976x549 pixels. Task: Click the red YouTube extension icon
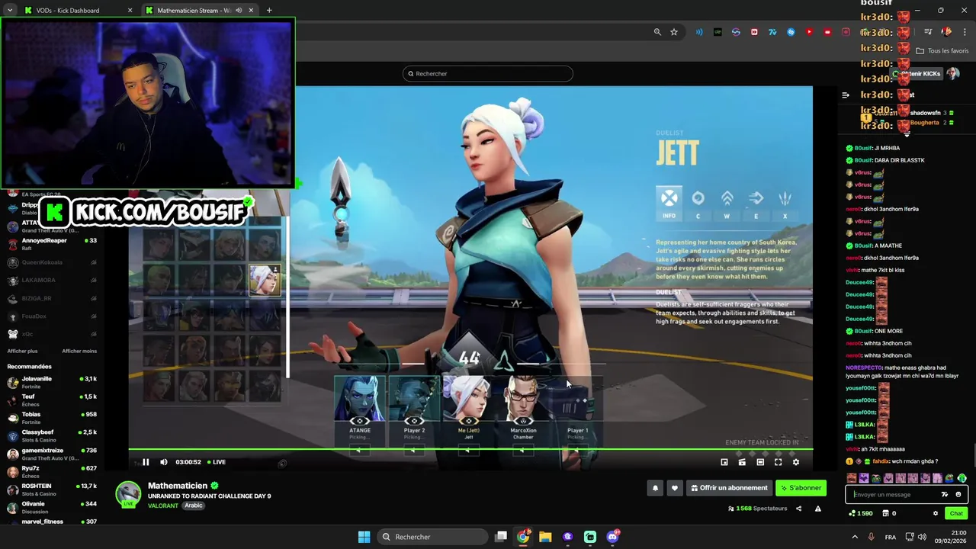pos(809,32)
